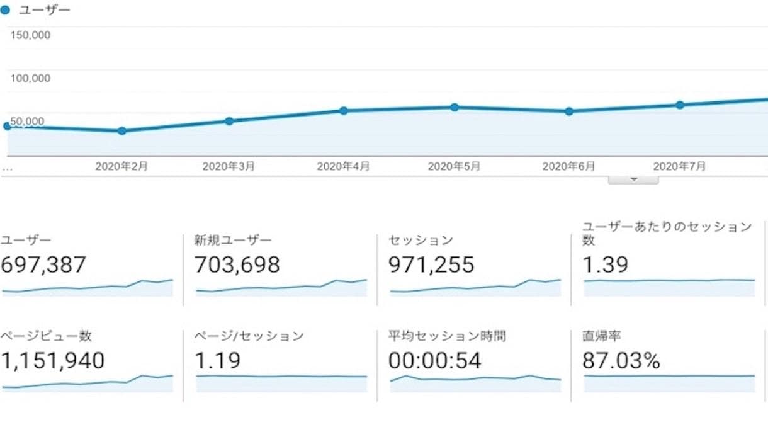
Task: Click the 1.39 sessions per user value
Action: [605, 265]
